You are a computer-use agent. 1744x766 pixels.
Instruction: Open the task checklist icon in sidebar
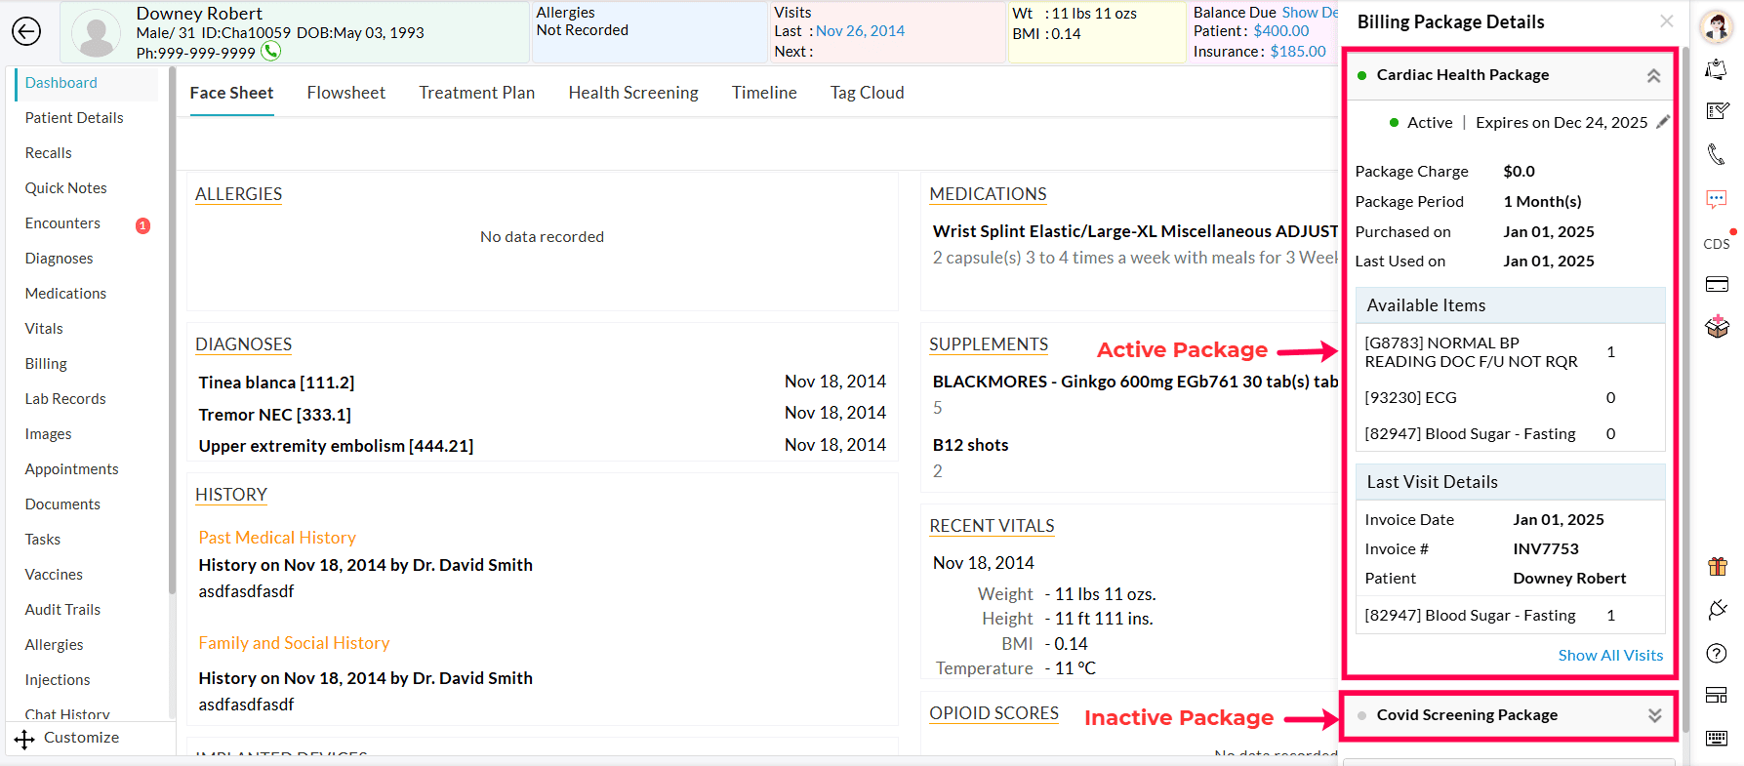click(x=1717, y=111)
